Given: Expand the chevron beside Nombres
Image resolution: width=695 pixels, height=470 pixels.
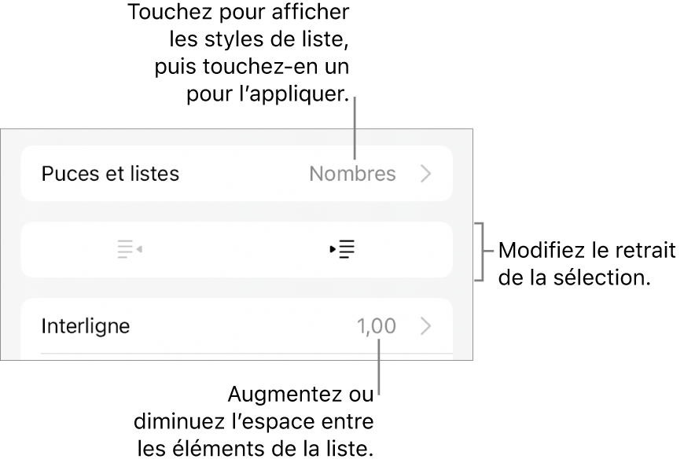Looking at the screenshot, I should [426, 174].
